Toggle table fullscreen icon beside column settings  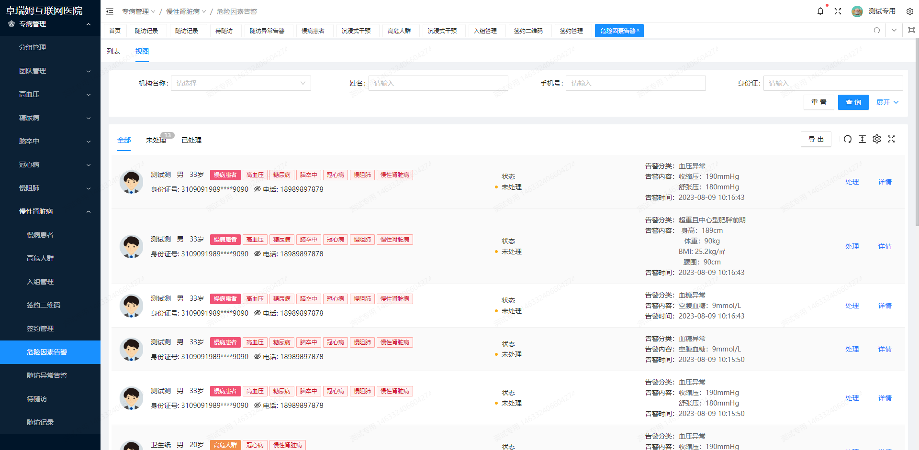pyautogui.click(x=891, y=139)
